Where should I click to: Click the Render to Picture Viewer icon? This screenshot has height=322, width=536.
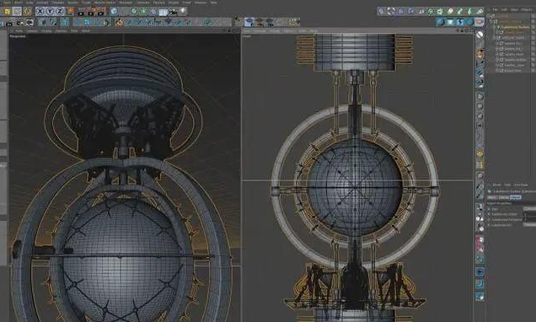[90, 12]
